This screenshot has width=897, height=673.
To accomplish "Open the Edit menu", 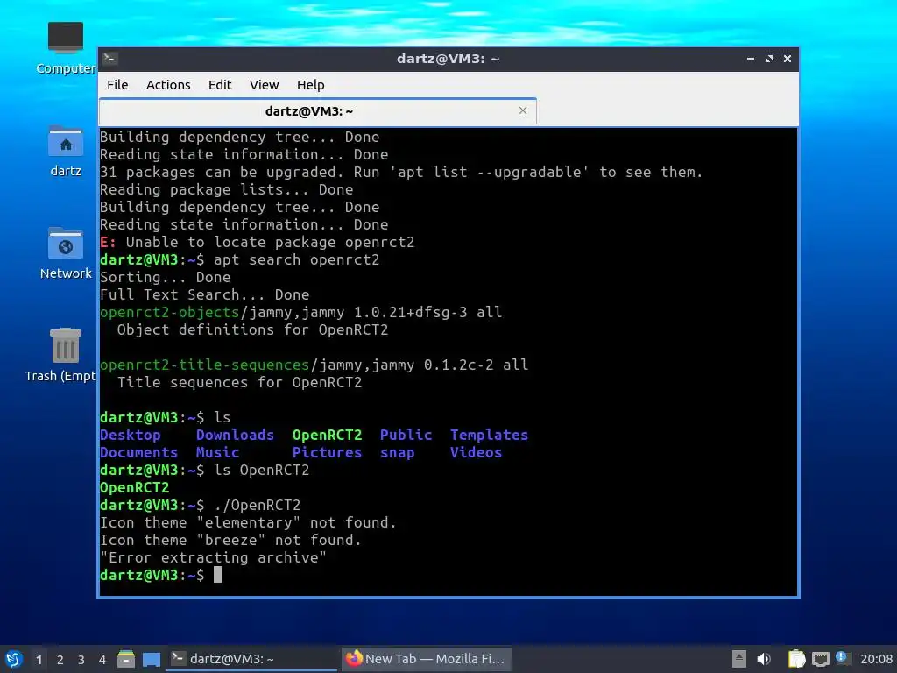I will click(x=220, y=85).
